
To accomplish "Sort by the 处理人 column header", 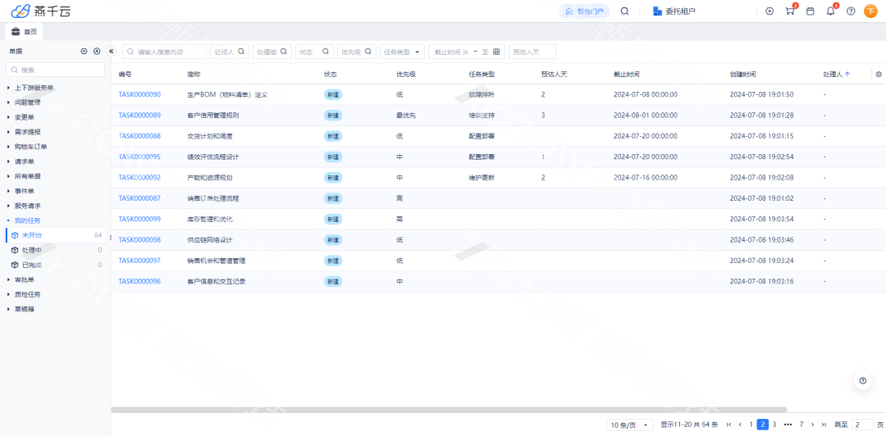I will pyautogui.click(x=835, y=74).
